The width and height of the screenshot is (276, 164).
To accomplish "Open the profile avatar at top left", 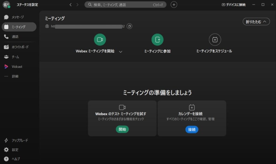I will click(x=6, y=5).
